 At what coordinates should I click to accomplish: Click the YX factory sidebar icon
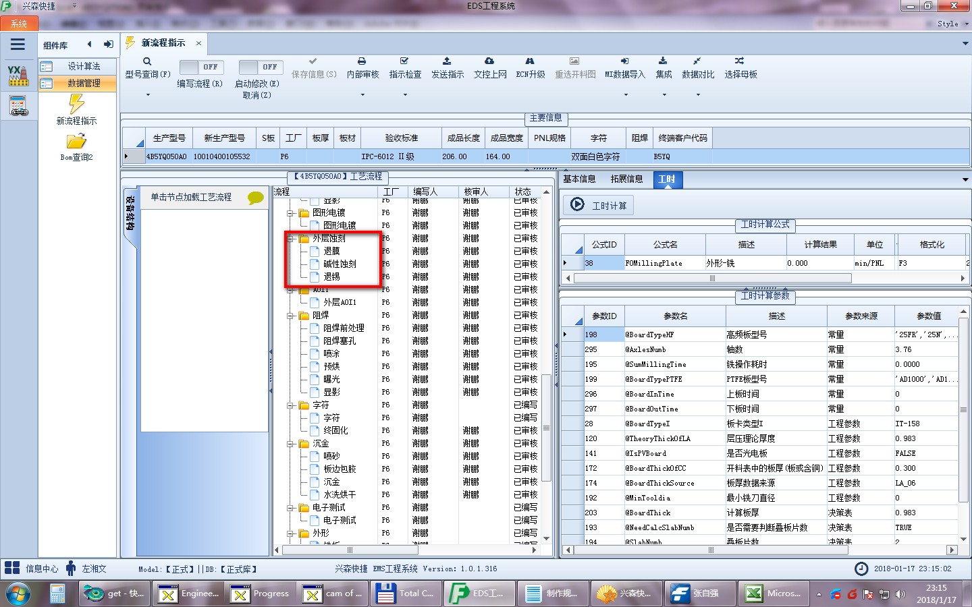(18, 76)
